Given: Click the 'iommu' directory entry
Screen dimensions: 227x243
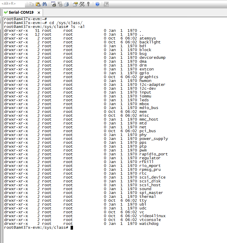Looking at the screenshot, I should (145, 96).
